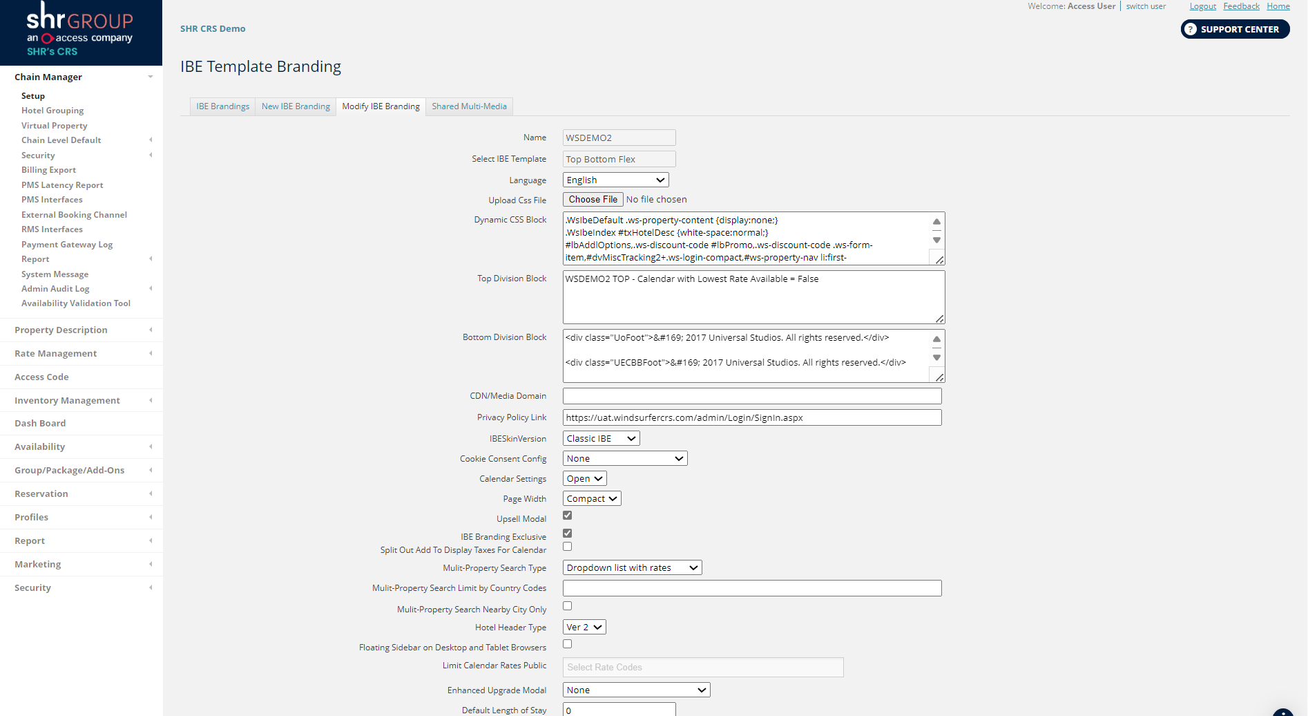Enable Split Out Add To Display Taxes checkbox
The image size is (1308, 716).
(x=567, y=547)
